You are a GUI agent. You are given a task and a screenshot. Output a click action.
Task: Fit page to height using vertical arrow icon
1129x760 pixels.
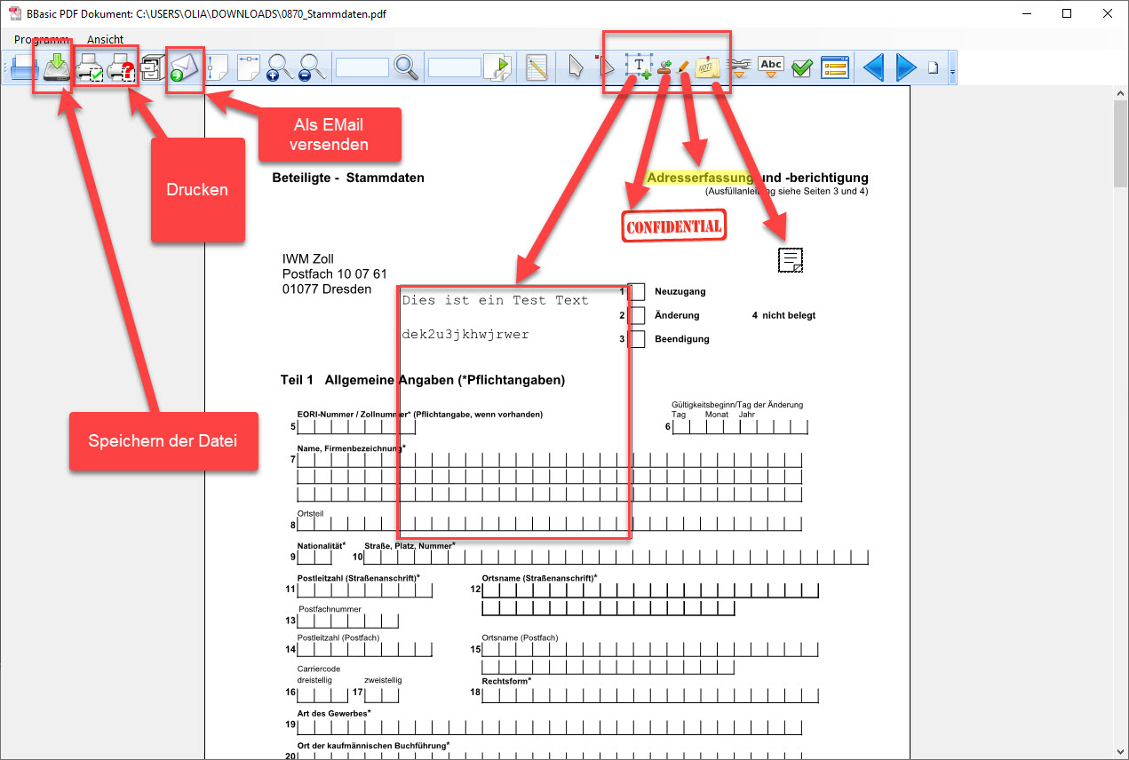point(218,67)
